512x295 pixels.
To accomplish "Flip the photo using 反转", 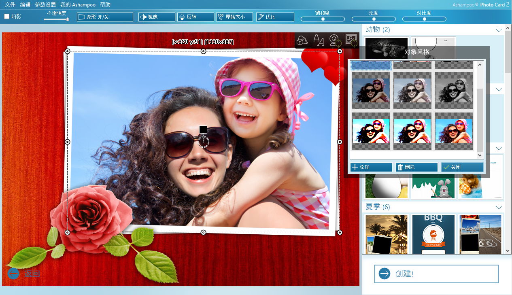I will pyautogui.click(x=195, y=17).
